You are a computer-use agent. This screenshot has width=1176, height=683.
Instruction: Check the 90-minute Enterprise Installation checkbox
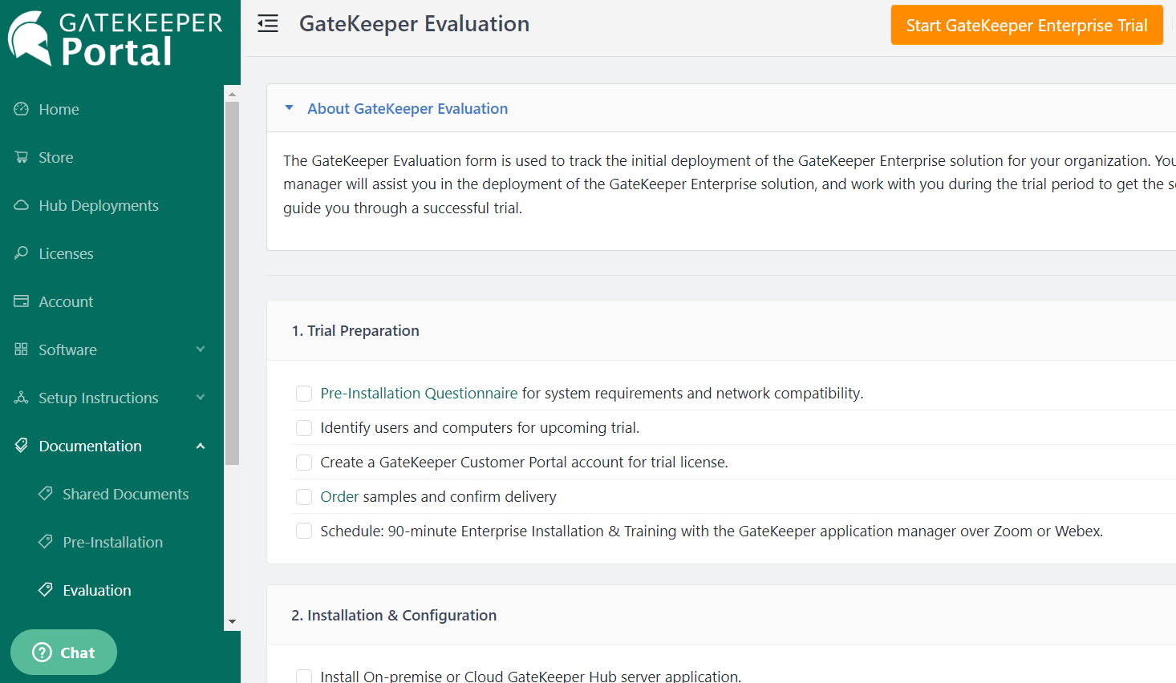[x=303, y=530]
